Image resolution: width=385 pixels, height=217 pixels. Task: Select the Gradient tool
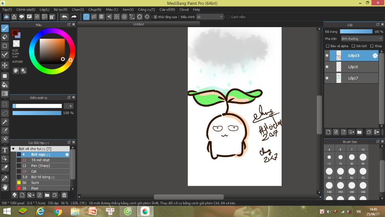(x=5, y=93)
